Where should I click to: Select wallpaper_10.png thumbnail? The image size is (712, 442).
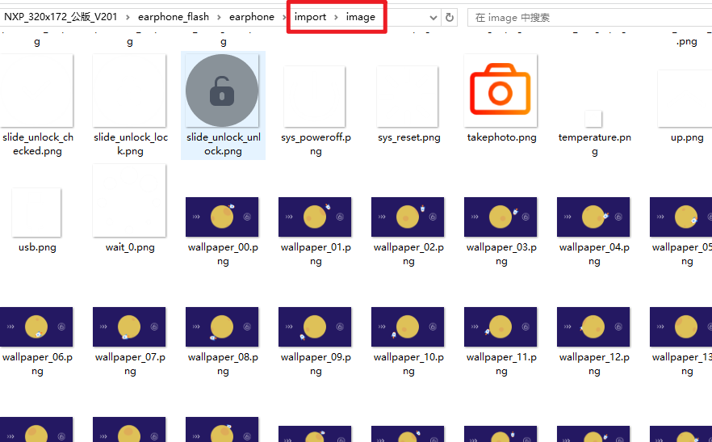click(408, 326)
